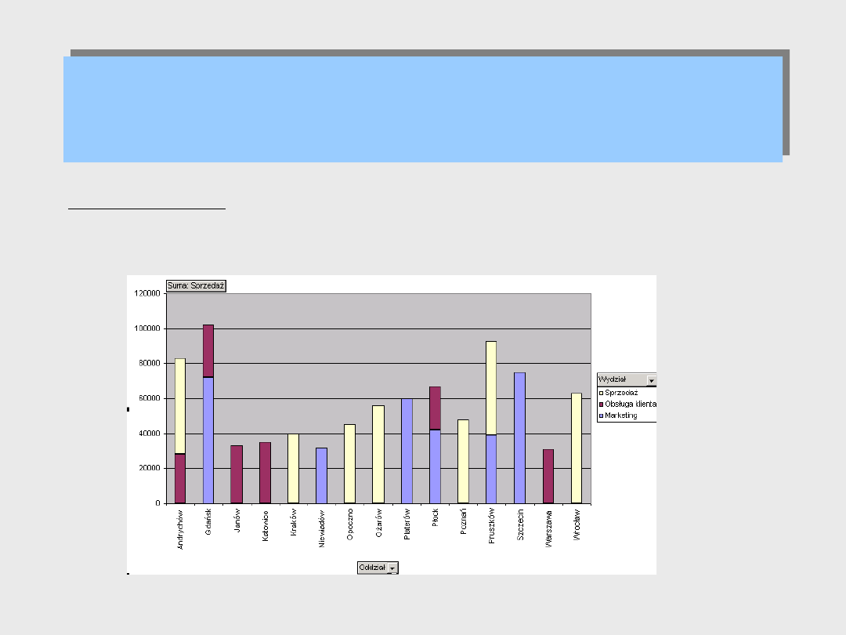This screenshot has height=635, width=846.
Task: Click the 120000 value axis label
Action: [x=147, y=293]
